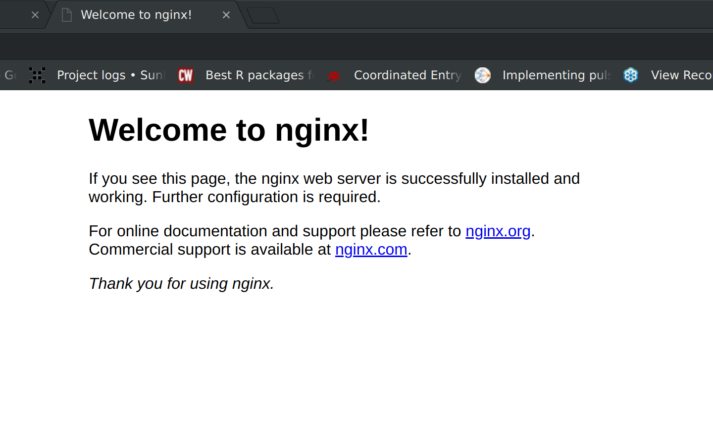Follow the nginx.org documentation link
The height and width of the screenshot is (425, 713).
click(x=498, y=231)
